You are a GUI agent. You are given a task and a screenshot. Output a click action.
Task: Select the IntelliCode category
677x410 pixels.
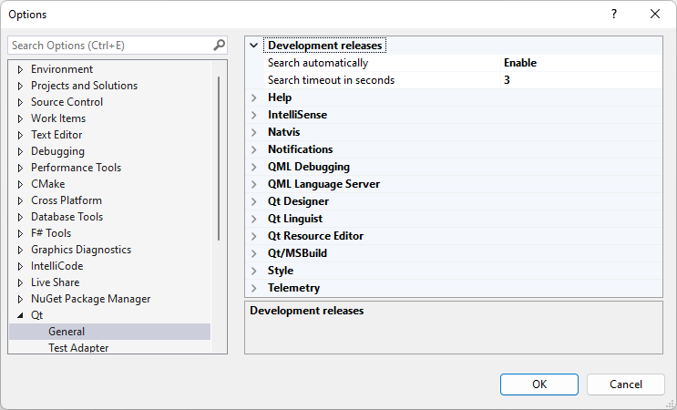coord(57,266)
